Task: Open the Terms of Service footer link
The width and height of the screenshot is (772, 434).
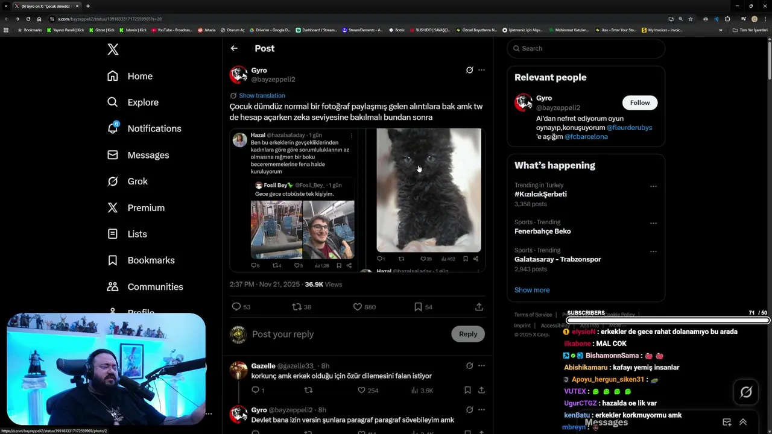Action: pos(533,315)
